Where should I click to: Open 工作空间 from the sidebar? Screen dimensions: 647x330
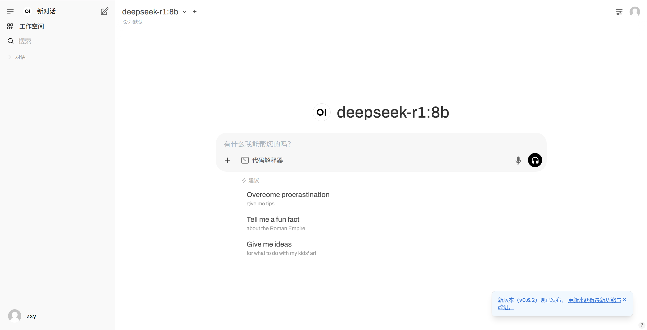pyautogui.click(x=31, y=26)
